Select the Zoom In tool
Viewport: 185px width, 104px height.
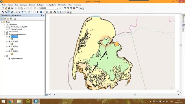3,12
